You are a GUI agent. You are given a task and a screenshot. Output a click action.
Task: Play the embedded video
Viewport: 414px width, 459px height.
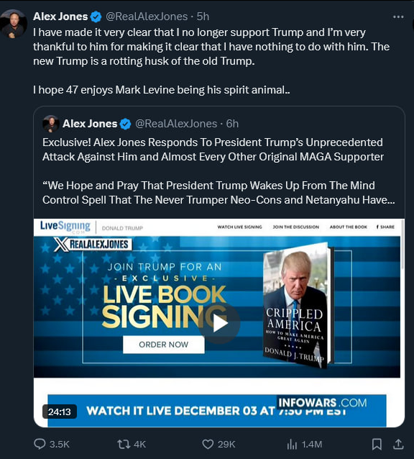point(219,323)
